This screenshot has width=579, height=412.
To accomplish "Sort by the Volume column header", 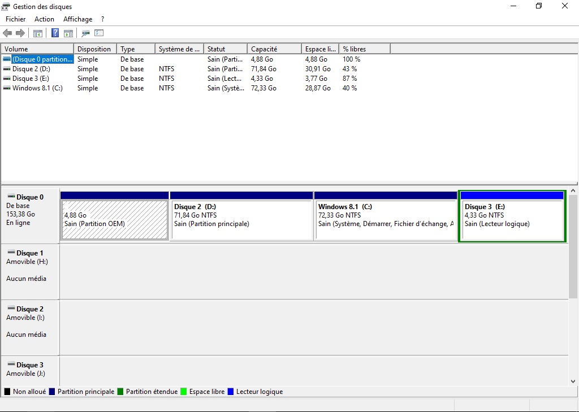I will [38, 49].
